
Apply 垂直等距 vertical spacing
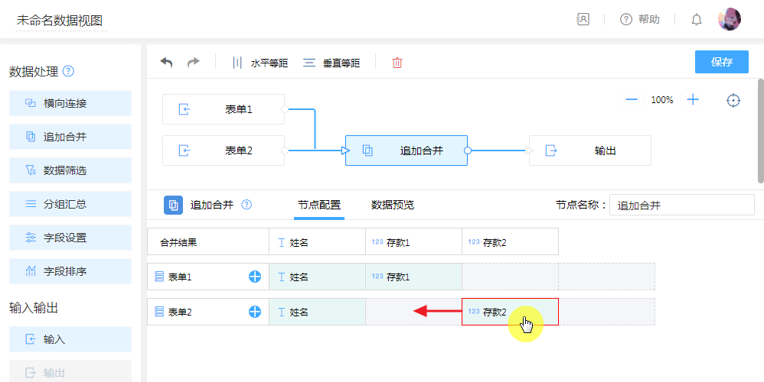(x=332, y=63)
